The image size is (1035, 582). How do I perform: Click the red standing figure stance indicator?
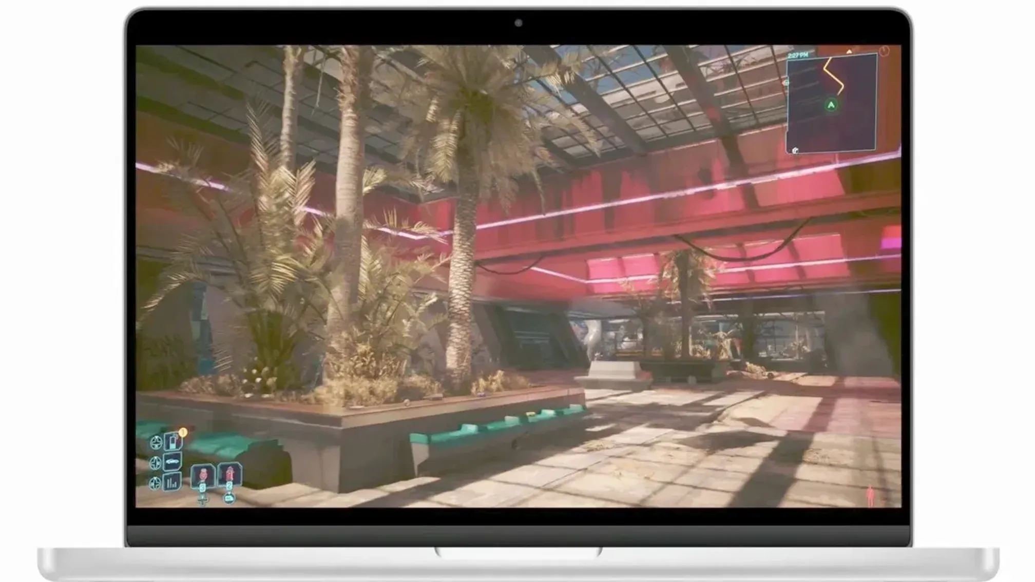pyautogui.click(x=870, y=496)
